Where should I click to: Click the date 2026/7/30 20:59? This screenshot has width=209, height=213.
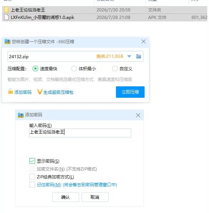click(x=113, y=10)
